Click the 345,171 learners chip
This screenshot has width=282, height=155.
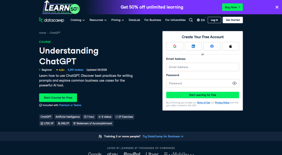(x=64, y=123)
